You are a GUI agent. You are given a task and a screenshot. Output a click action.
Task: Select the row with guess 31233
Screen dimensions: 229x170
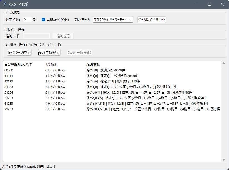[x=112, y=87]
